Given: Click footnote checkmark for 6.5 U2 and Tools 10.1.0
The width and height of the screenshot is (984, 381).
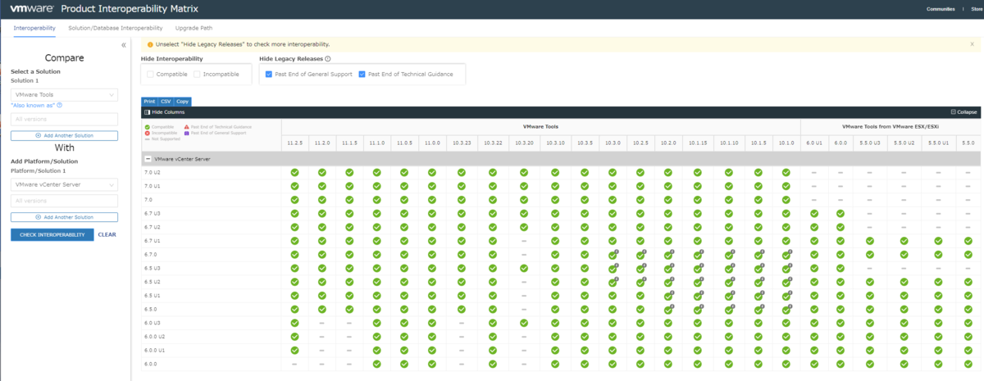Looking at the screenshot, I should [x=787, y=282].
